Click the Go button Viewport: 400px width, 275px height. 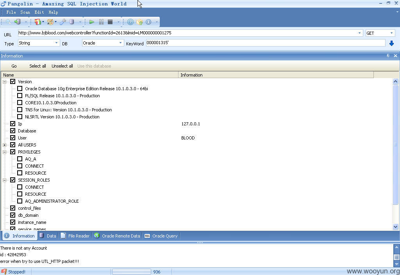click(x=14, y=66)
